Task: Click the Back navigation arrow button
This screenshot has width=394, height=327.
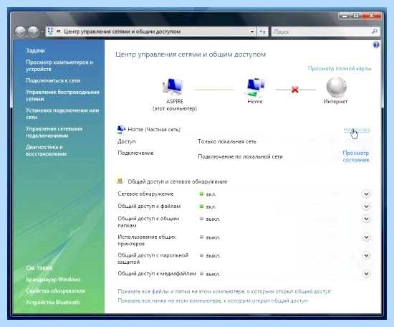Action: click(20, 32)
